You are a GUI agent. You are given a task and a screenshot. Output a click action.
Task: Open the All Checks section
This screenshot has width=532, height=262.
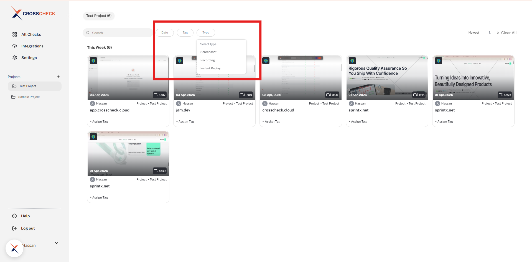coord(31,34)
